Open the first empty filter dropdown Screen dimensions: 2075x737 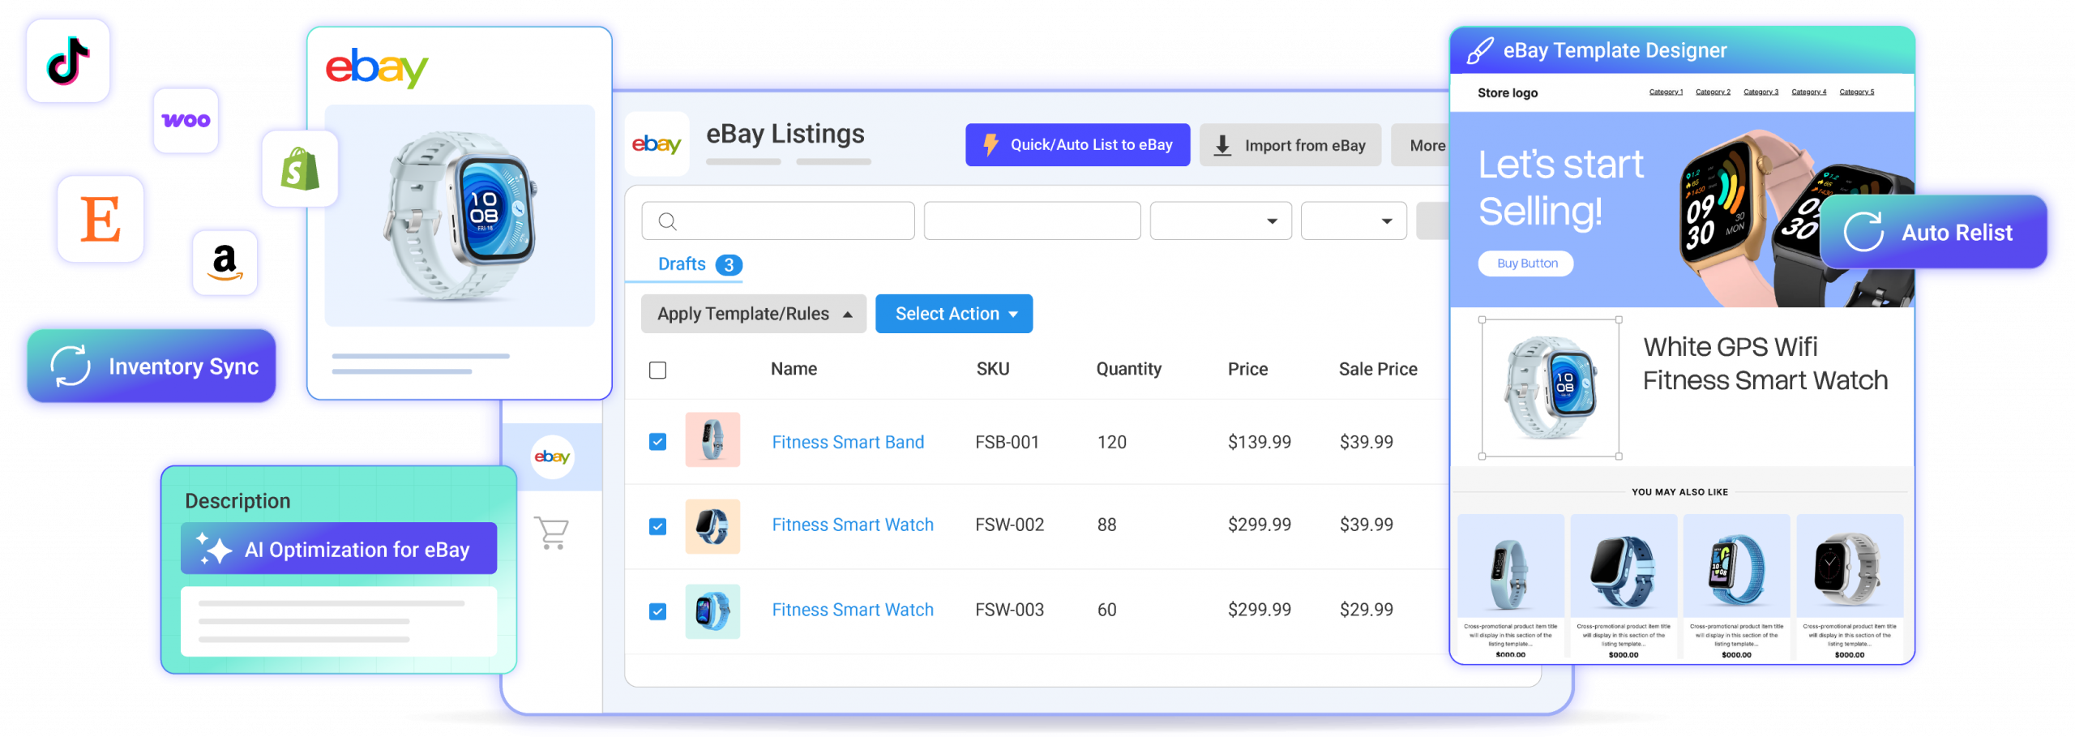tap(1220, 221)
